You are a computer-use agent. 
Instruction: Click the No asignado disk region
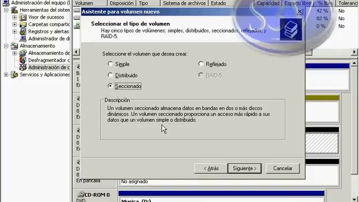pyautogui.click(x=228, y=181)
